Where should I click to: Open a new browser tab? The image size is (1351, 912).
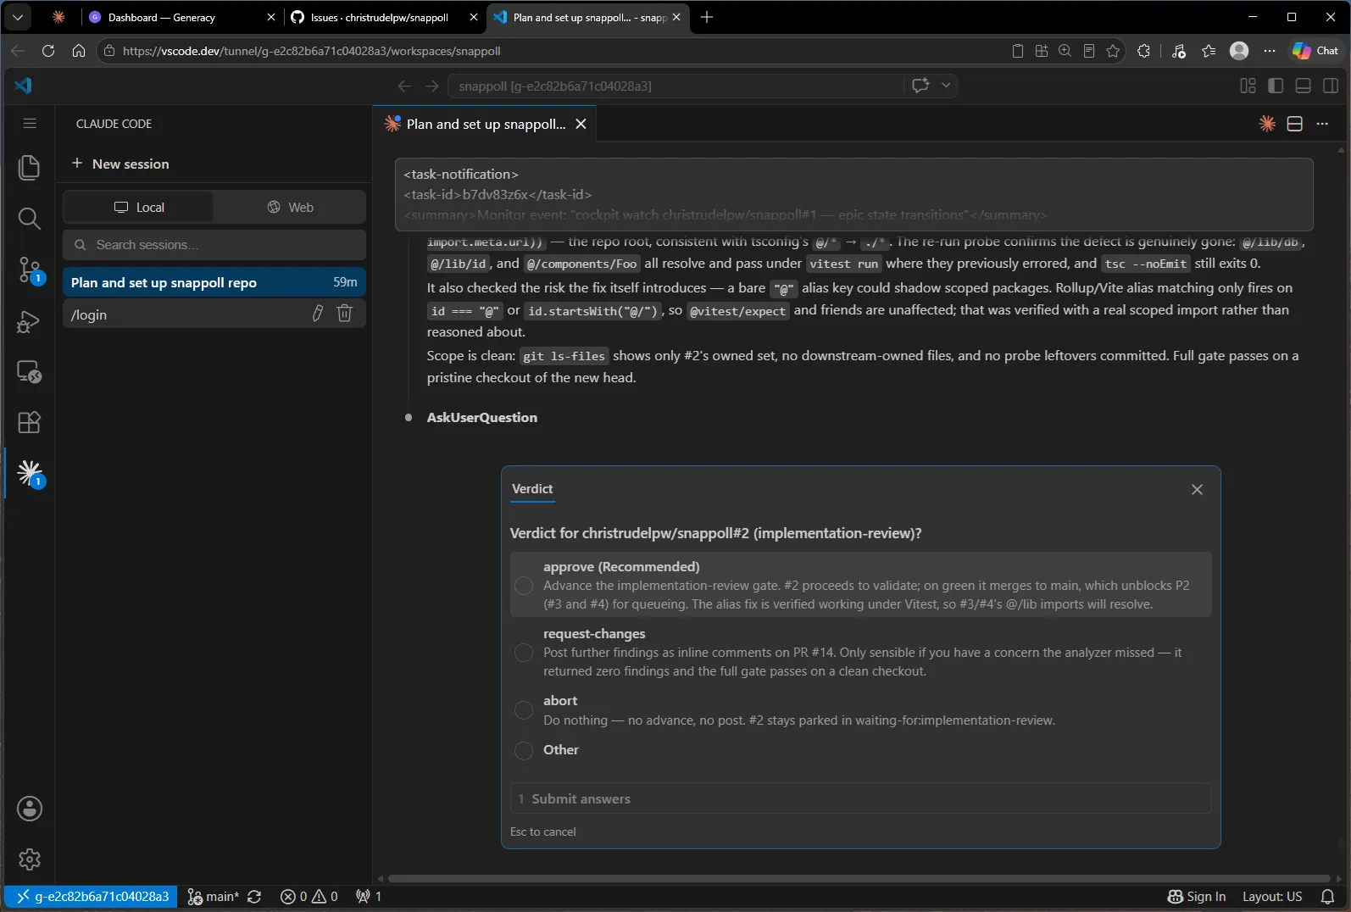click(707, 17)
